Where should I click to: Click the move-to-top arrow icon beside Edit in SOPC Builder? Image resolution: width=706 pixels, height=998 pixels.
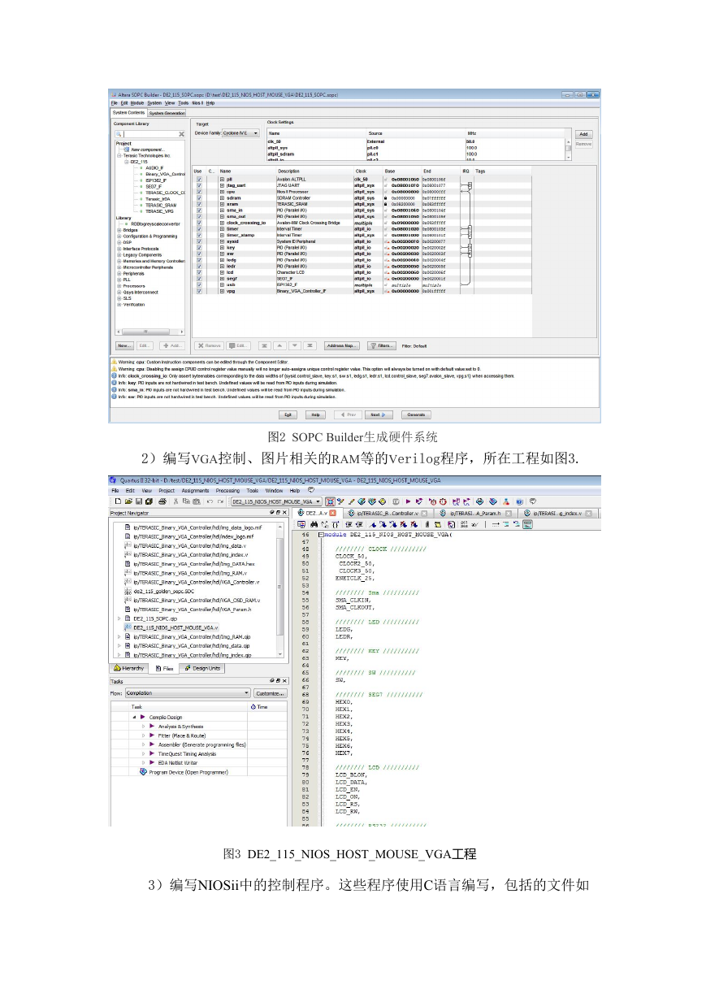[x=266, y=345]
